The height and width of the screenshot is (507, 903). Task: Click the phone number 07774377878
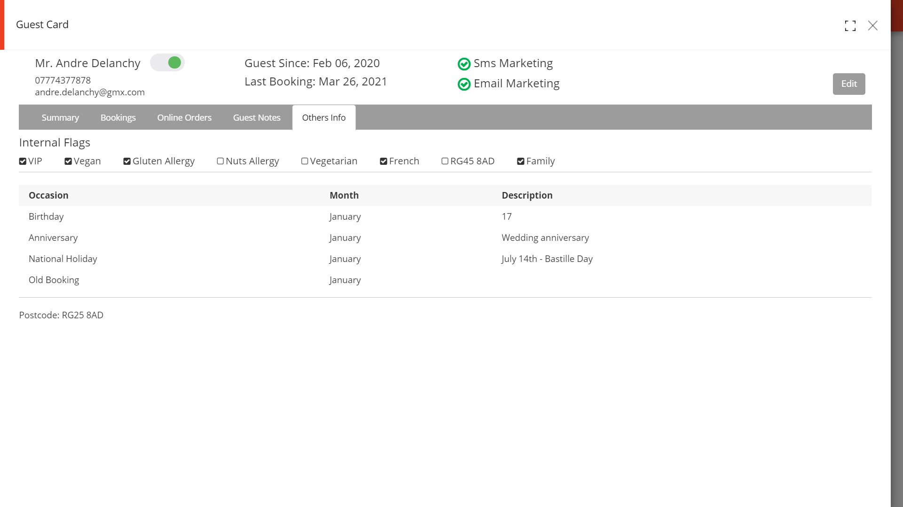(63, 80)
